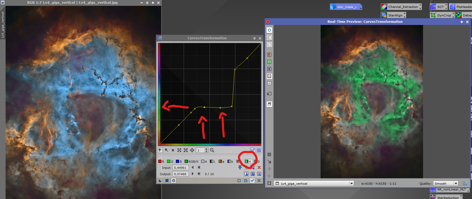
Task: Select the G green channel curve
Action: point(170,161)
